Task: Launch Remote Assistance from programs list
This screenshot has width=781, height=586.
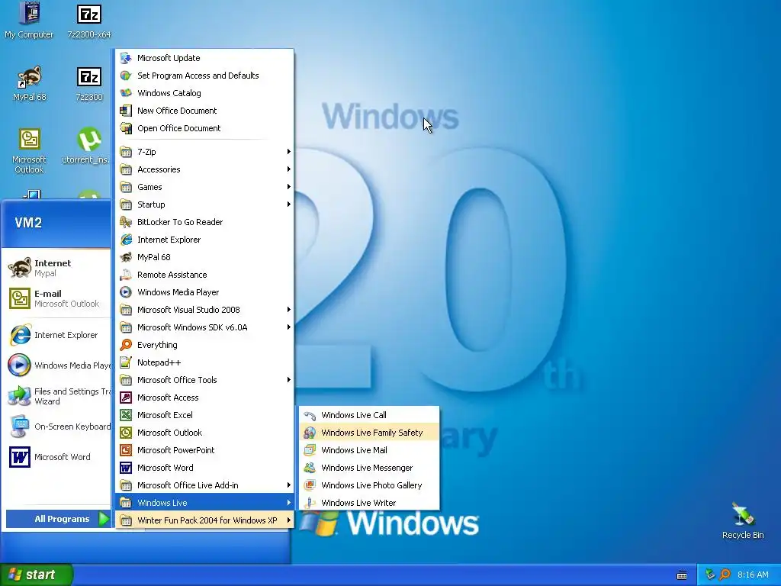Action: (x=204, y=275)
